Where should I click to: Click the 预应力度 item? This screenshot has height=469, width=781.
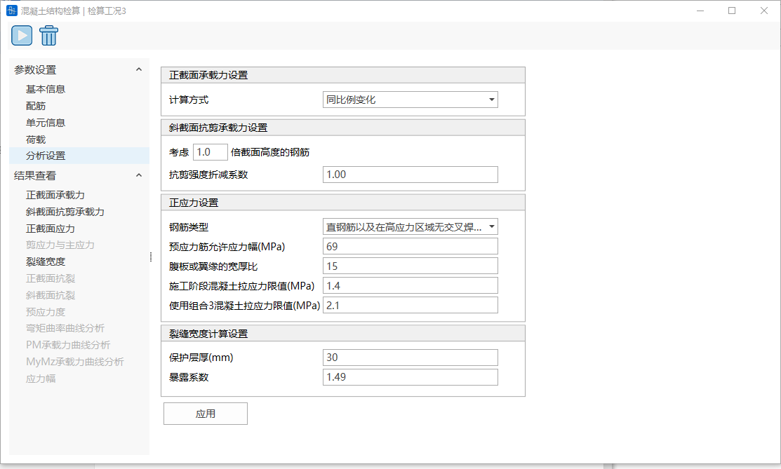click(46, 312)
